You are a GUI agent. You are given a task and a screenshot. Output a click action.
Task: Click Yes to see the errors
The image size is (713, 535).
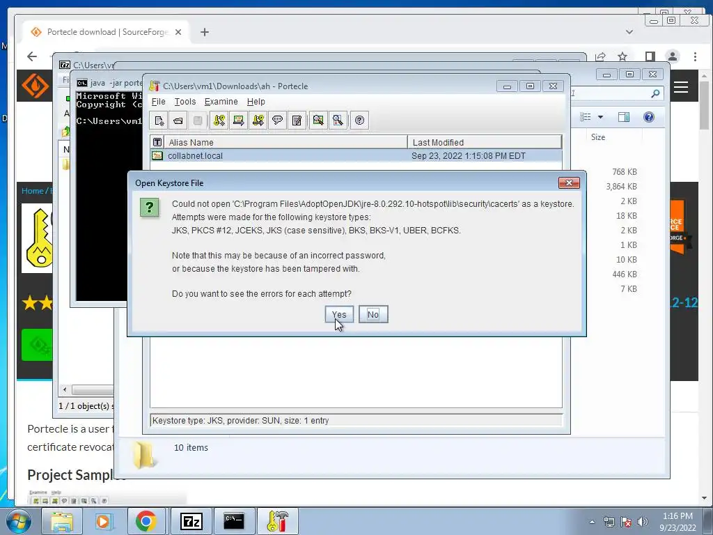[339, 314]
